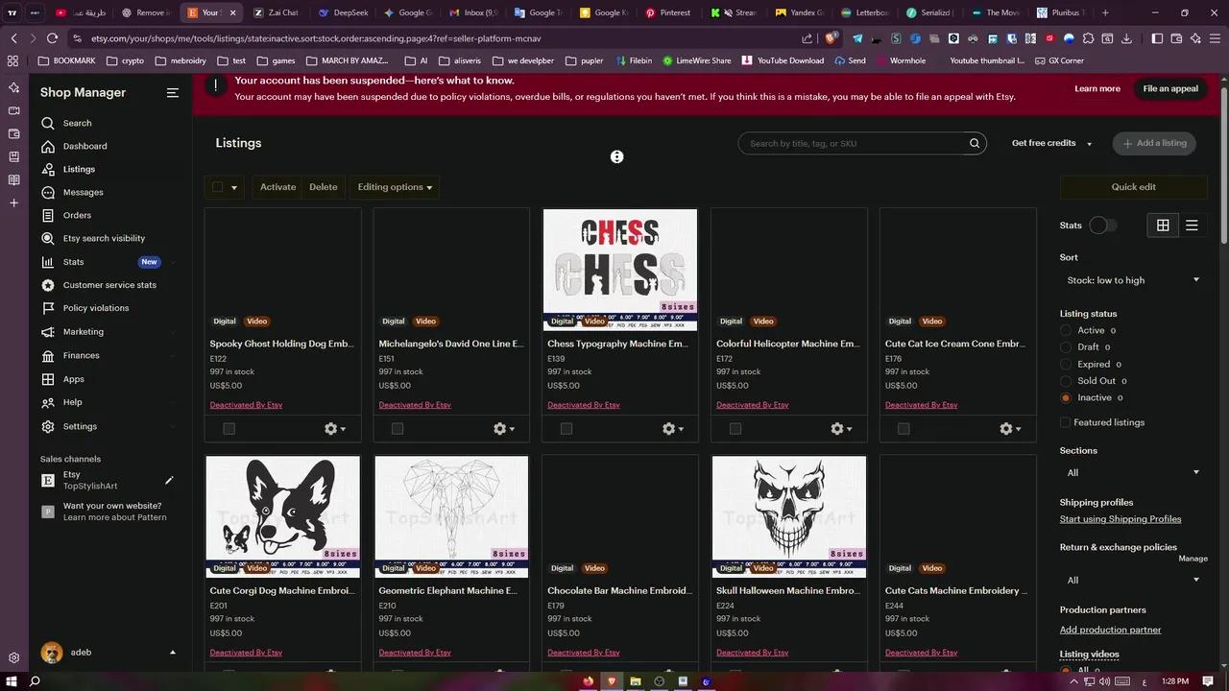Reload the page with browser refresh icon
Viewport: 1229px width, 691px height.
pyautogui.click(x=52, y=38)
